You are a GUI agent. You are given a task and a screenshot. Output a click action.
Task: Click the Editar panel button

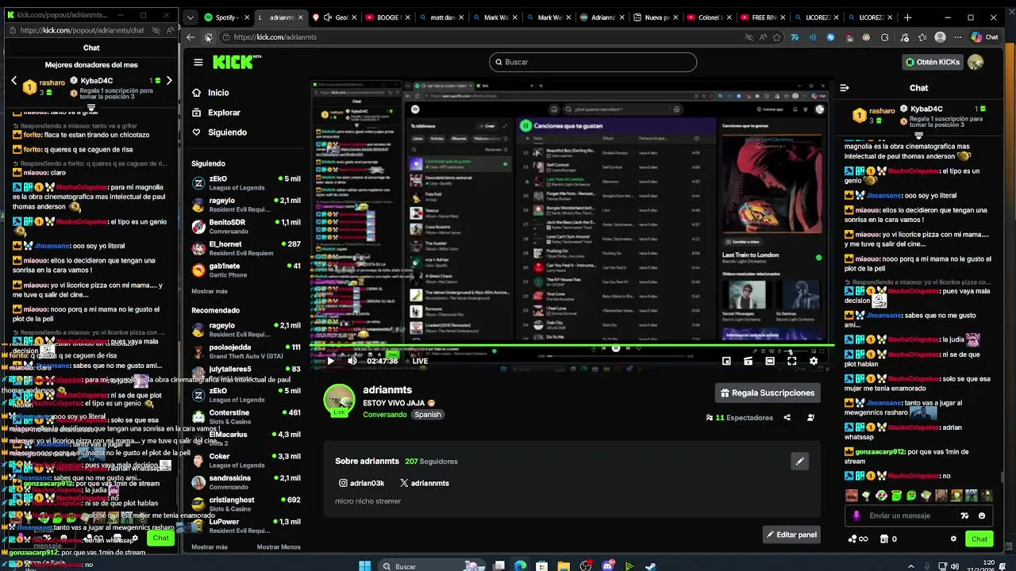(x=791, y=535)
